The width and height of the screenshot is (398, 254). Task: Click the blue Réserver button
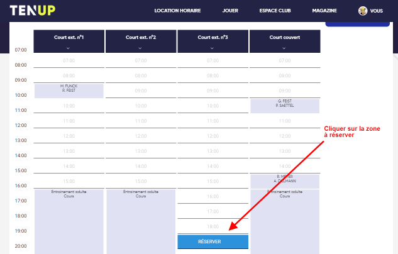(x=213, y=241)
